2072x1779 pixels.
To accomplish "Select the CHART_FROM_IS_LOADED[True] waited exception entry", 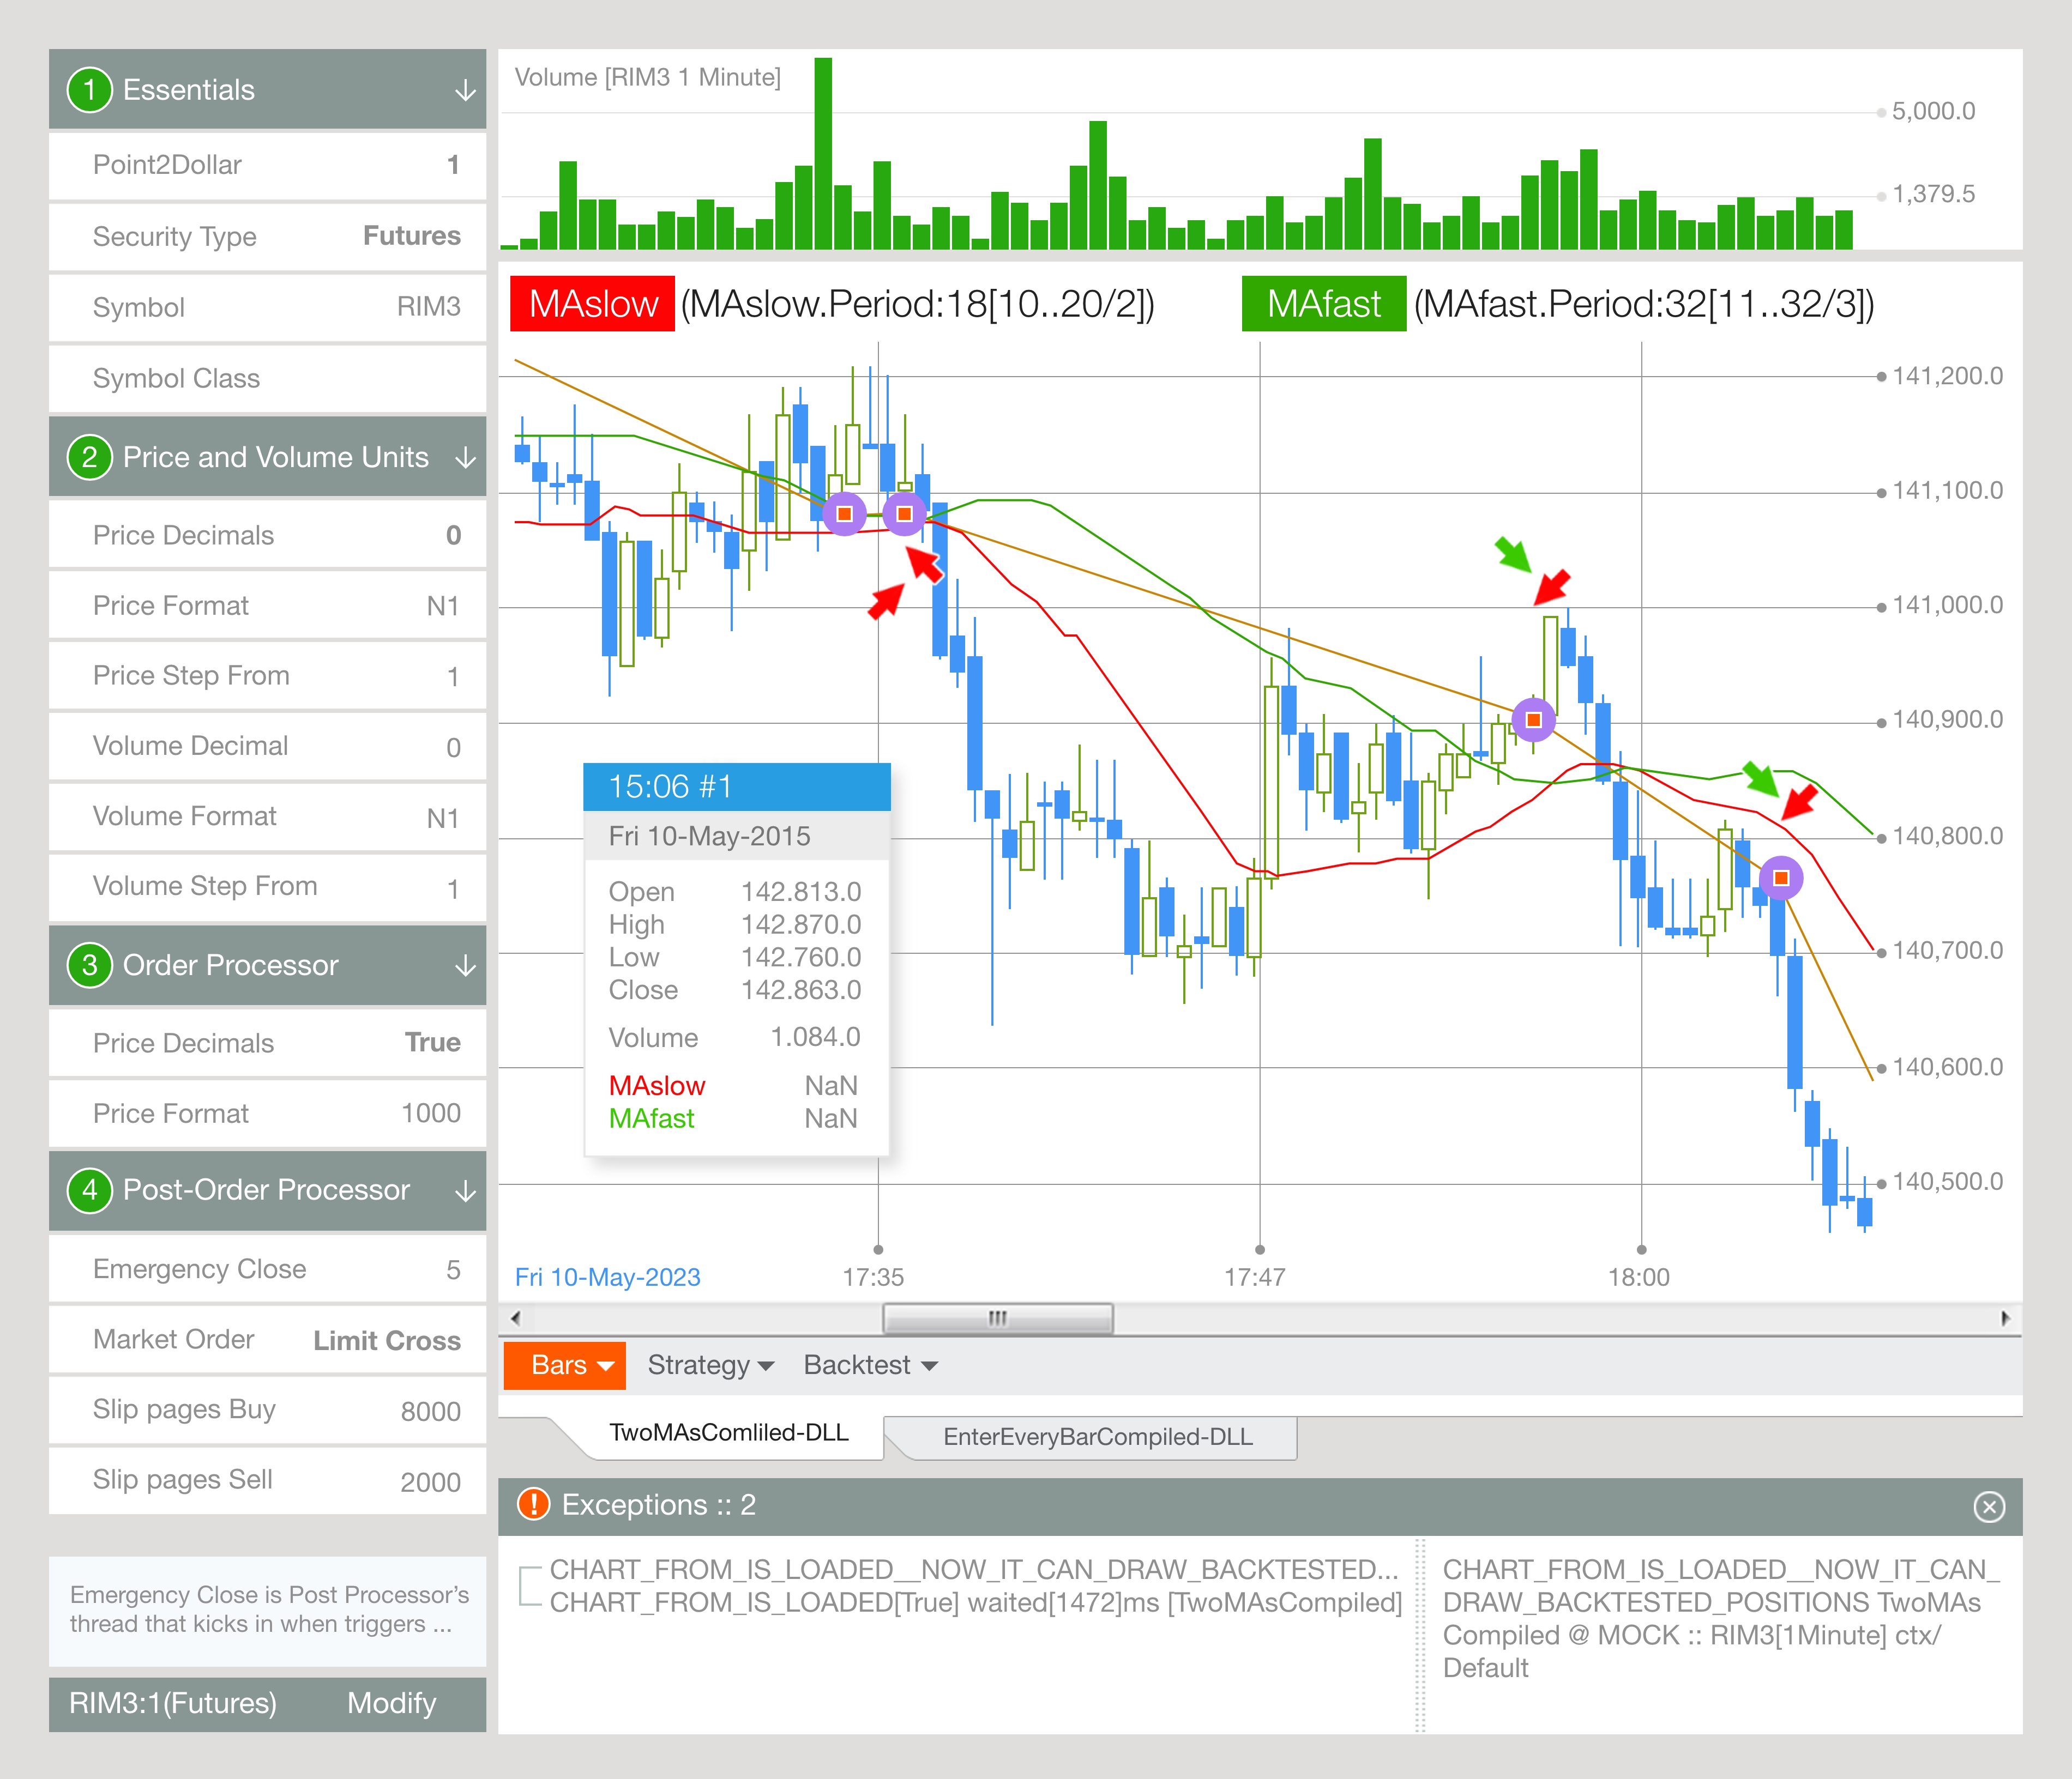I will 976,1603.
